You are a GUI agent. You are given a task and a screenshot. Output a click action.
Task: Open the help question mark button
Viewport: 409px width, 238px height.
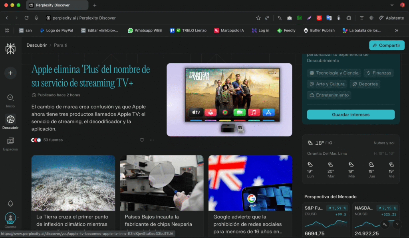tap(397, 224)
